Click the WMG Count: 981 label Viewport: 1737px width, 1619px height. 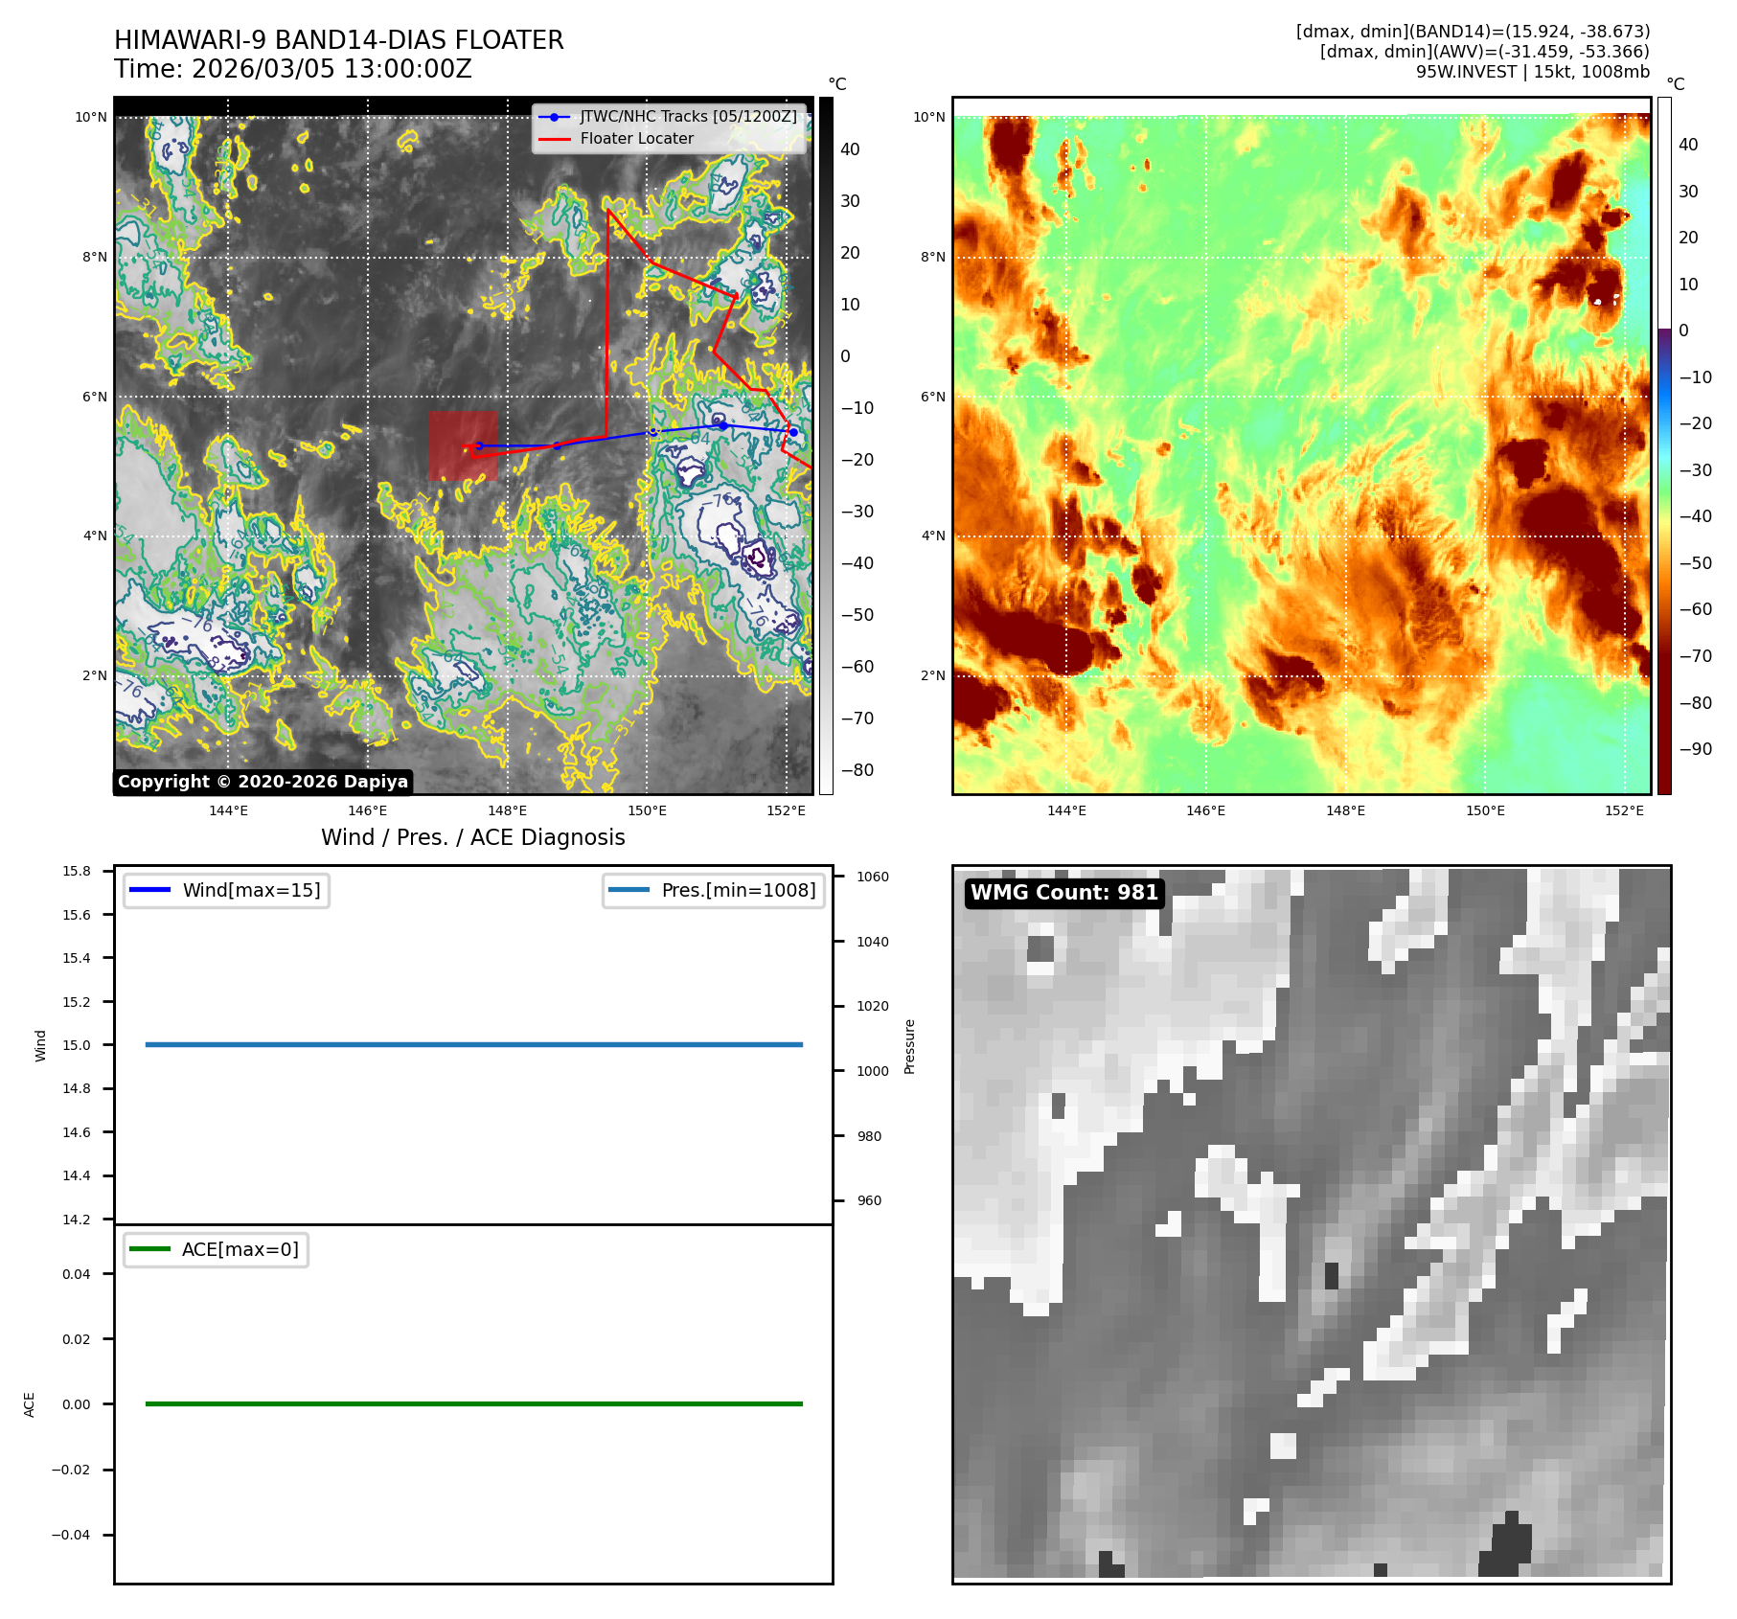1063,893
